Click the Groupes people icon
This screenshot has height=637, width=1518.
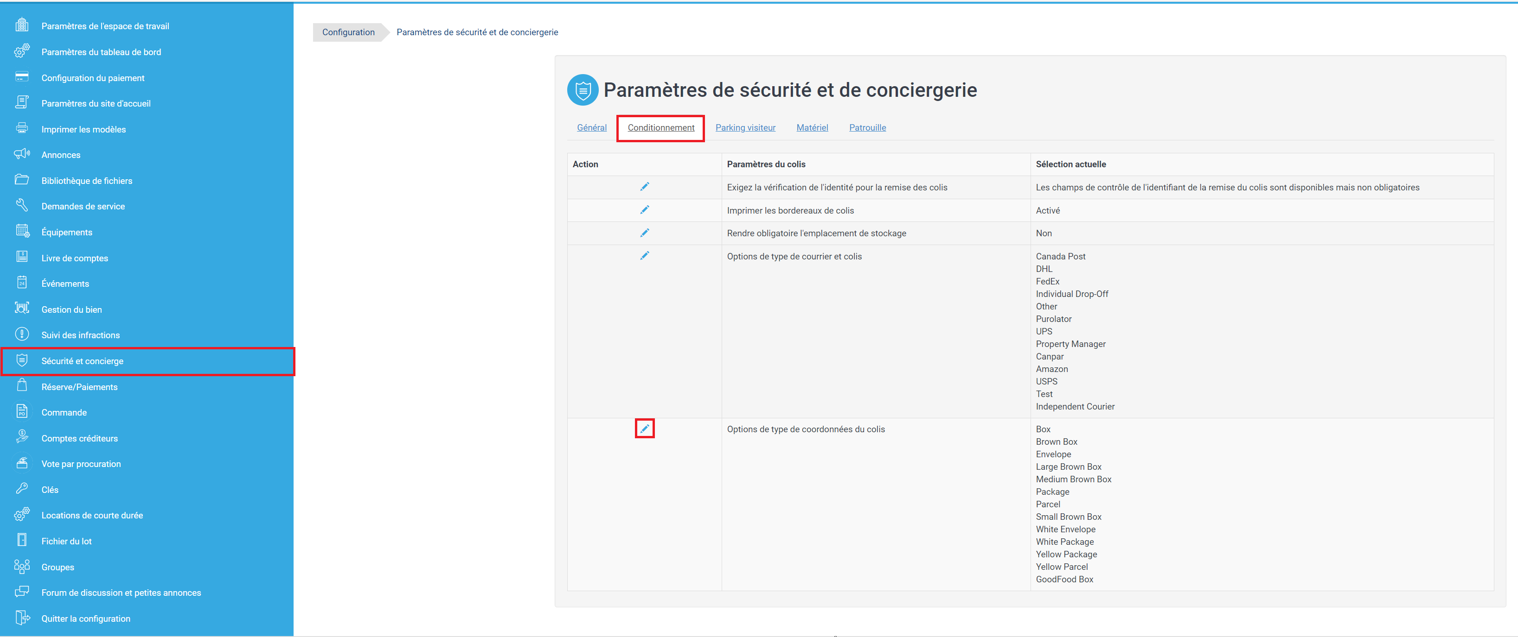pos(22,567)
